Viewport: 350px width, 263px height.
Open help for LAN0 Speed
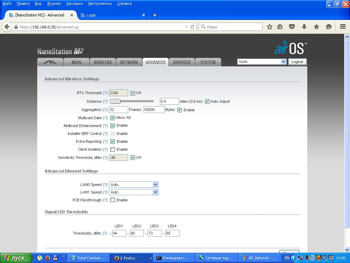tap(105, 185)
